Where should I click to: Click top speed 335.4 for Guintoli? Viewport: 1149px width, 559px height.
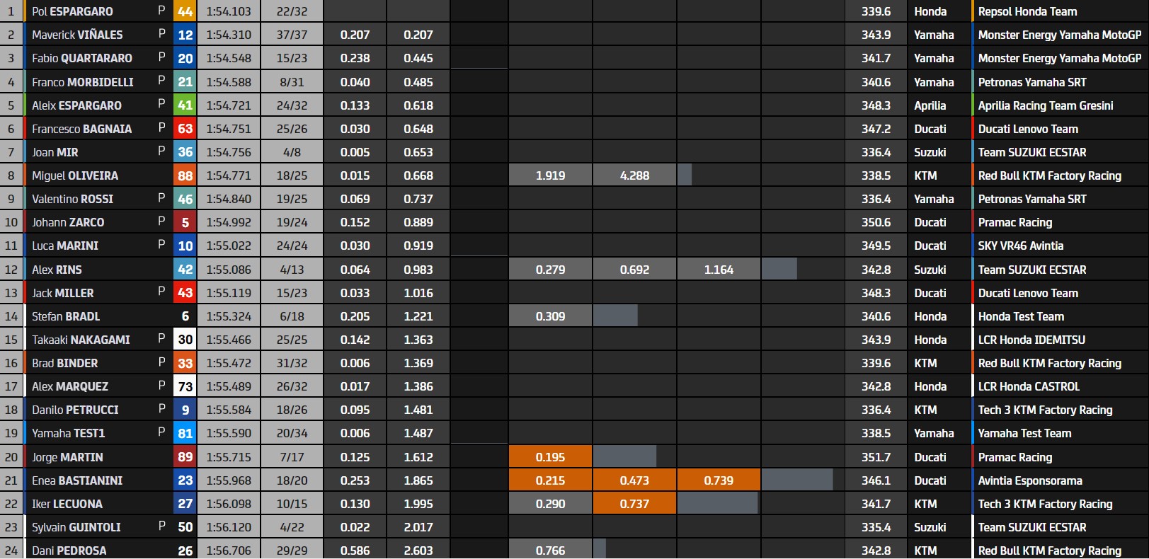[x=876, y=527]
